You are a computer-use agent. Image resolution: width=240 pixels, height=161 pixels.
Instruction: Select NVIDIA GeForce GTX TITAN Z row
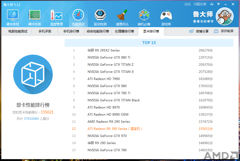click(149, 64)
